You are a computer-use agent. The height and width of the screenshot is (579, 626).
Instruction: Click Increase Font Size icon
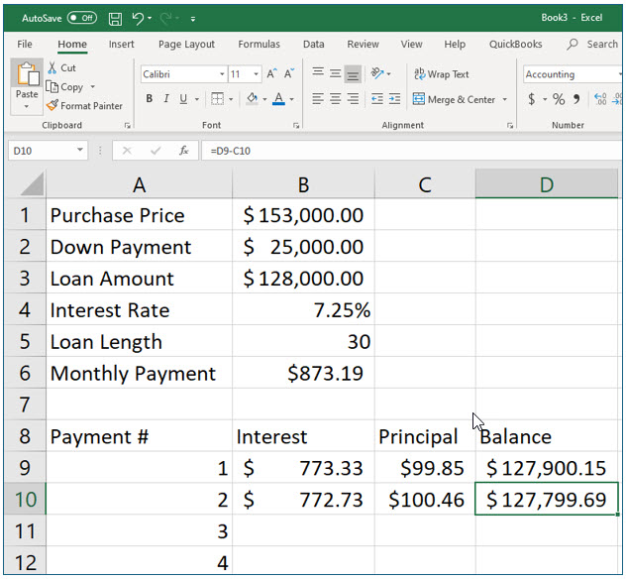coord(271,74)
